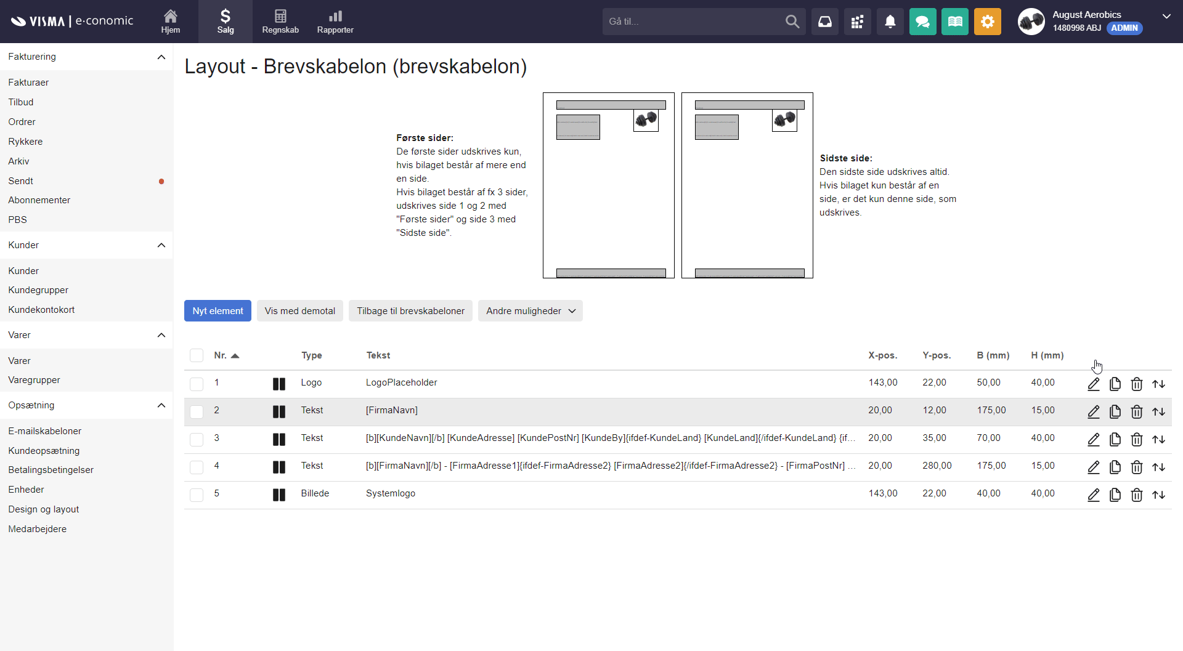Tick the checkbox for row 1 Logo

197,384
